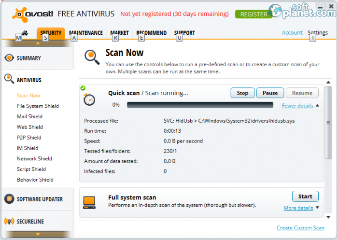Click the processed file path hidusb.sys

[x=229, y=121]
